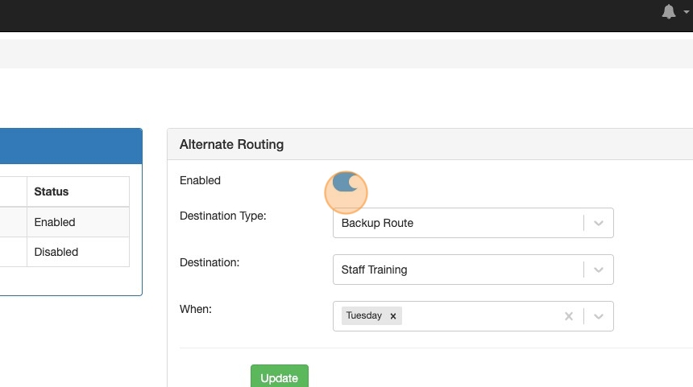Clear all selected When days
Image resolution: width=693 pixels, height=387 pixels.
pyautogui.click(x=568, y=316)
